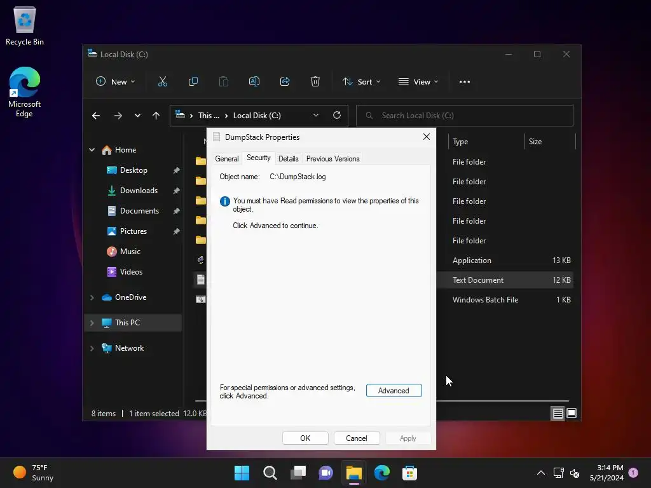Screen dimensions: 651x488
Task: Go forward with the forward arrow
Action: pos(118,116)
